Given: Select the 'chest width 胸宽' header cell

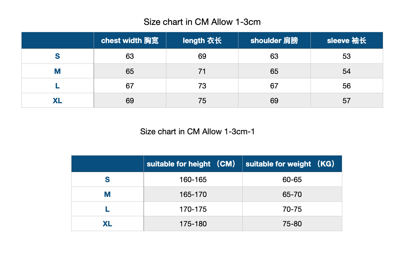Looking at the screenshot, I should pyautogui.click(x=130, y=41).
